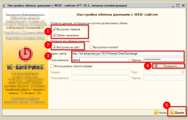Click the proxy Пользователь field
Screen dimensions: 188x120
(100, 78)
